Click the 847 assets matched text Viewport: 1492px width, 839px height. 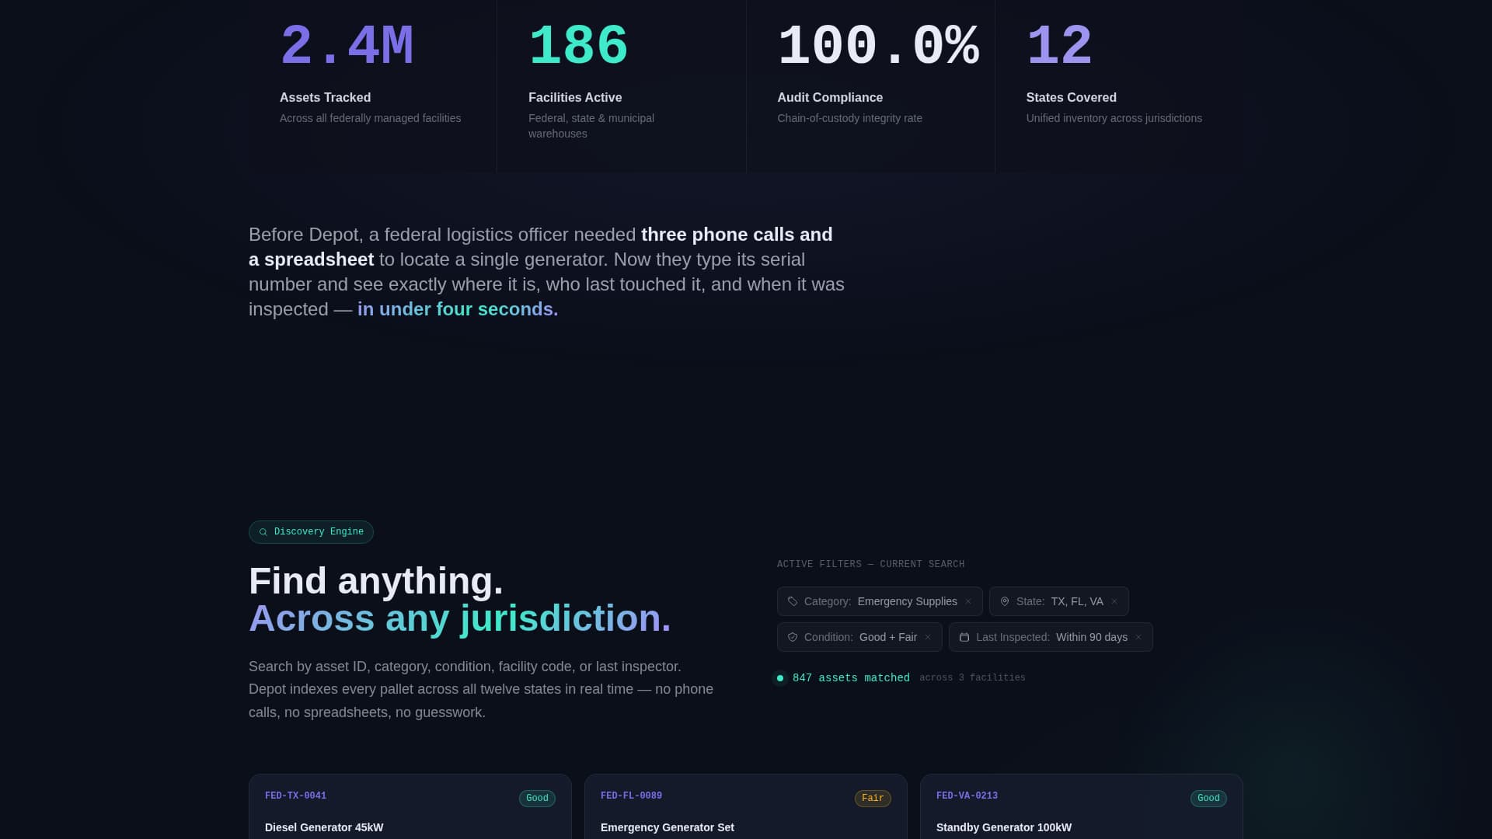pos(851,678)
